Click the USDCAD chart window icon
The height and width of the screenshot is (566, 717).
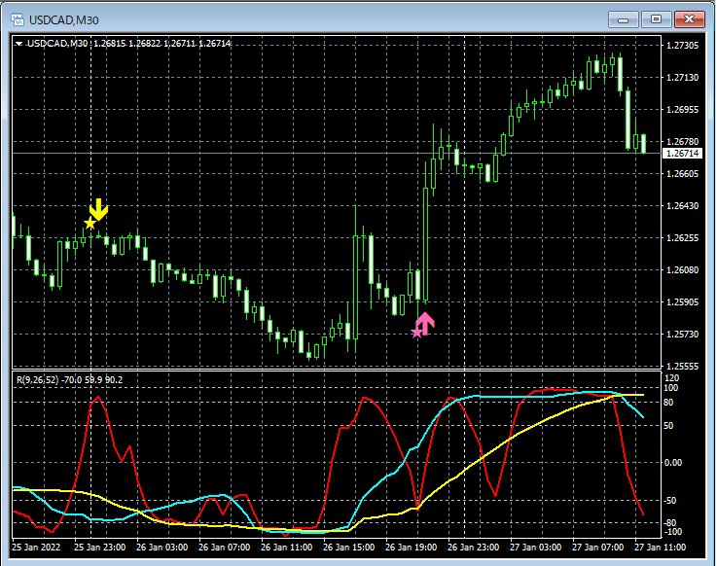[x=18, y=19]
